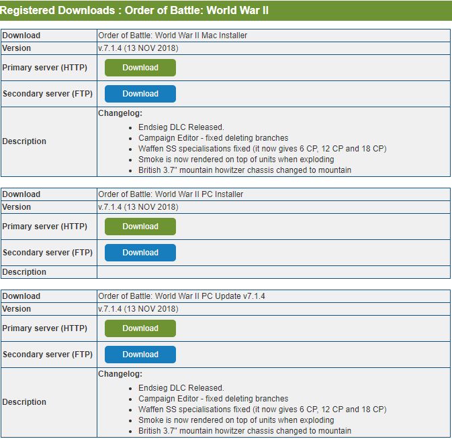Click Waffen SS specialisations line in PC Update changelog
This screenshot has width=452, height=439.
263,409
